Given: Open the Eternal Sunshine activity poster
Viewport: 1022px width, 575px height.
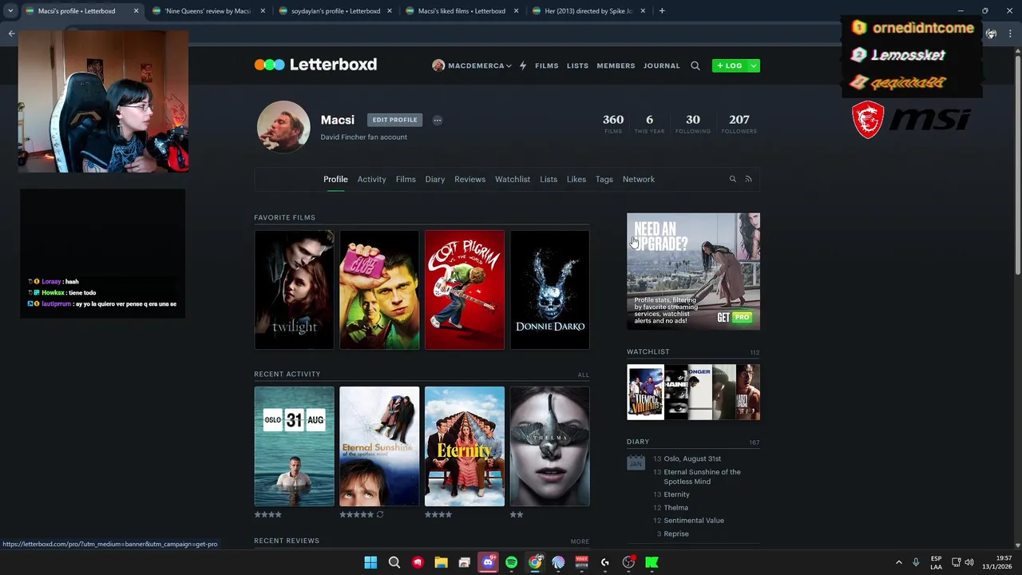Looking at the screenshot, I should point(379,446).
